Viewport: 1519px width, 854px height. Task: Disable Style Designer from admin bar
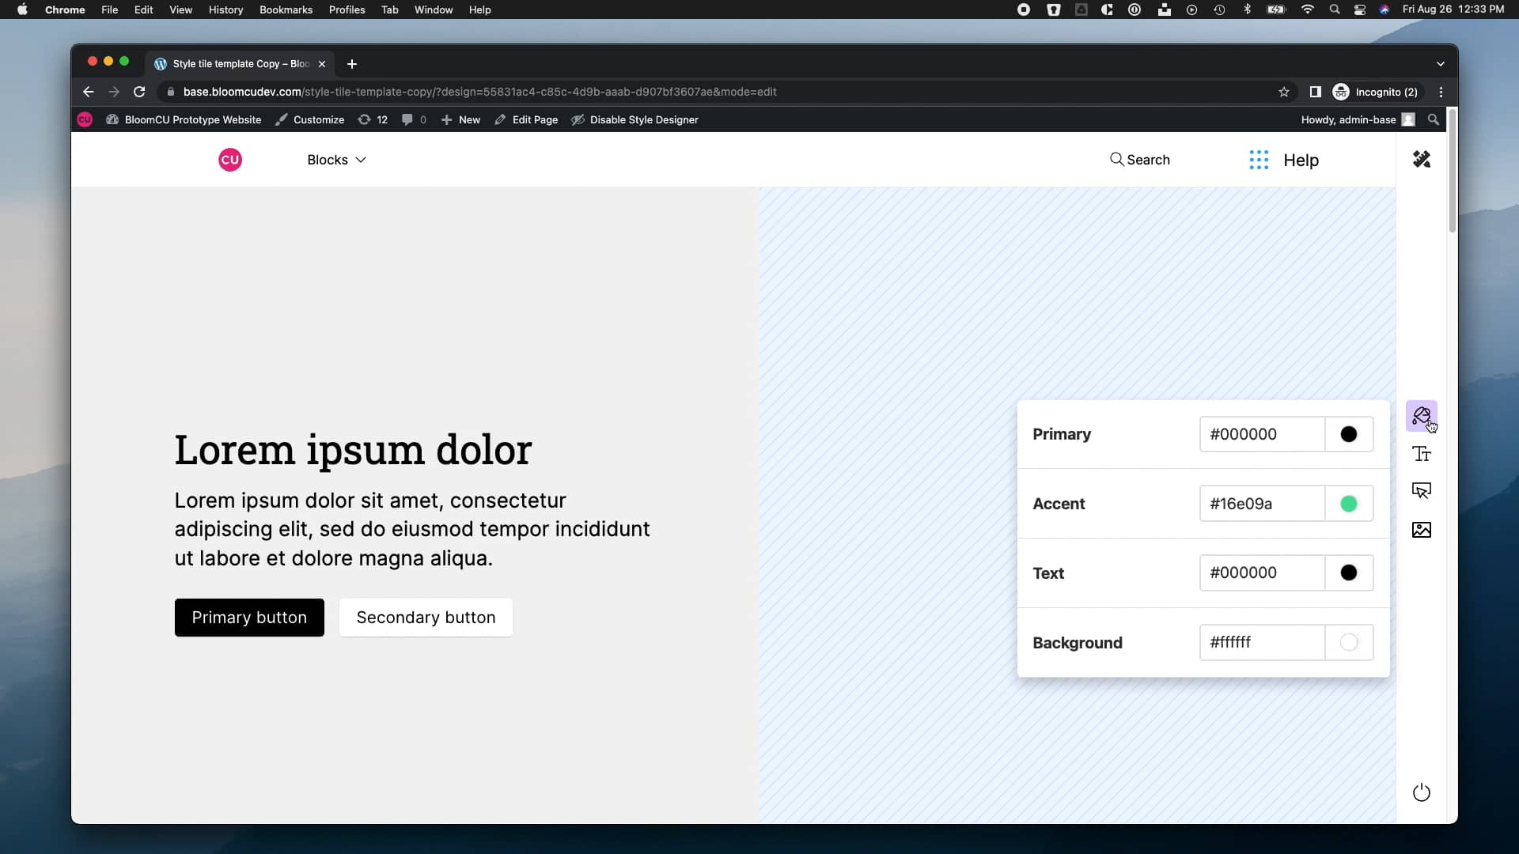(635, 119)
